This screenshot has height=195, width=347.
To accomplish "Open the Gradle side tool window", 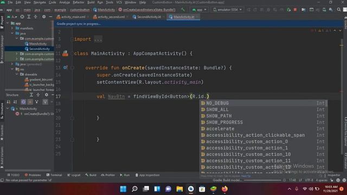I will pyautogui.click(x=345, y=23).
